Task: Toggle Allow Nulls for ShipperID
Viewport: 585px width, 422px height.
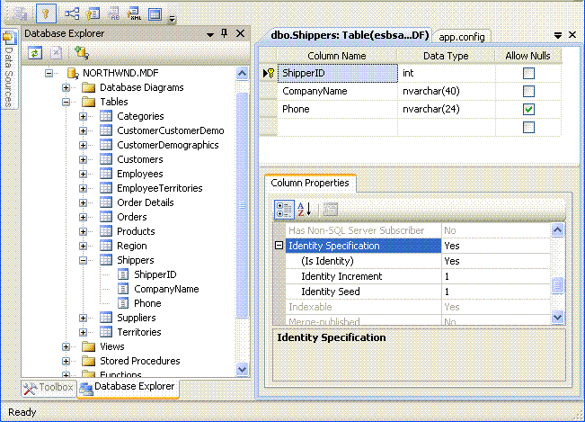Action: 528,73
